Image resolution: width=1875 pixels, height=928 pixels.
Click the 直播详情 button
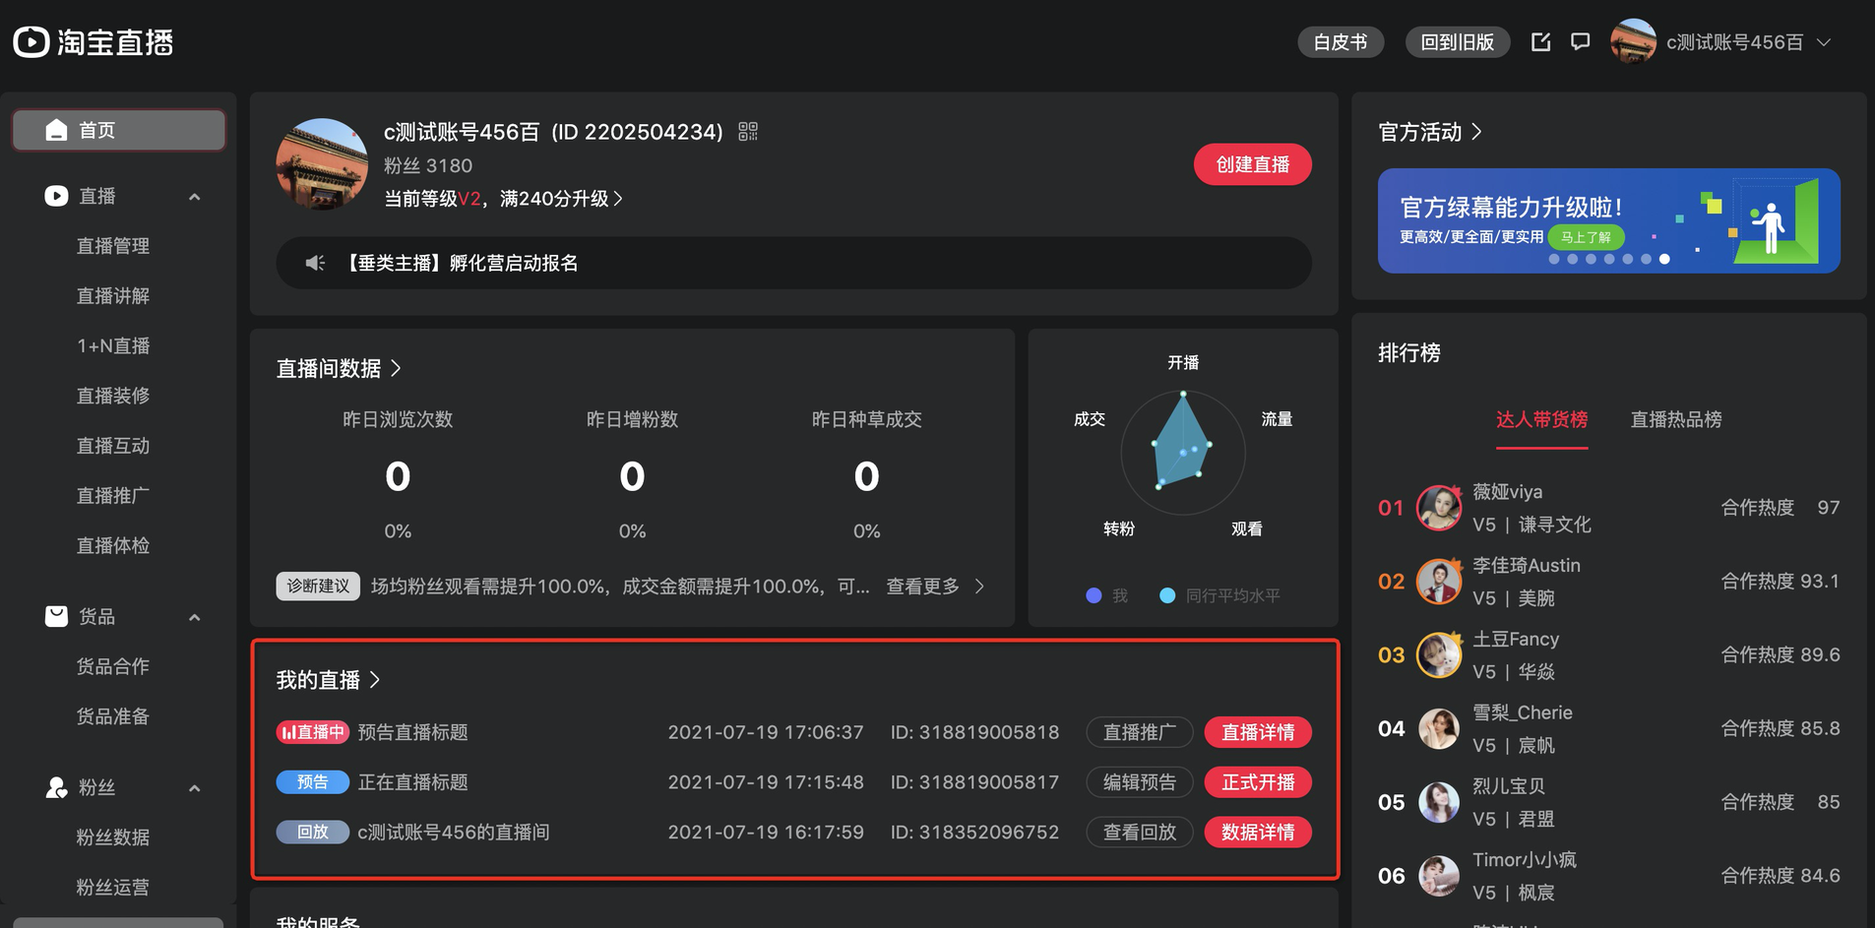click(1258, 732)
